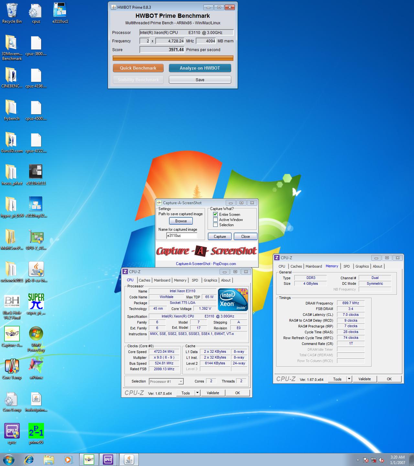This screenshot has height=466, width=414.
Task: Launch Black Hole V4.2 Final benchmark icon
Action: [12, 307]
